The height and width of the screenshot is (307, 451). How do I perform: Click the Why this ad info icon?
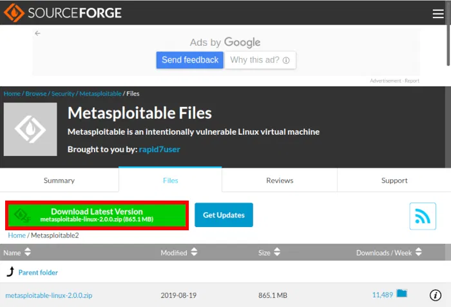tap(286, 60)
